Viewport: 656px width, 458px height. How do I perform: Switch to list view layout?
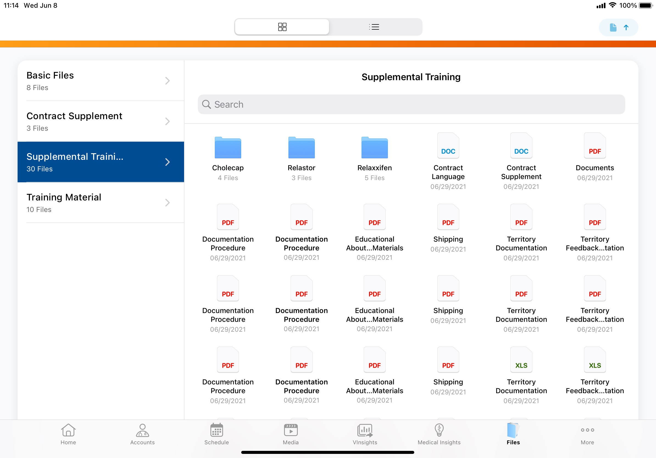tap(374, 27)
